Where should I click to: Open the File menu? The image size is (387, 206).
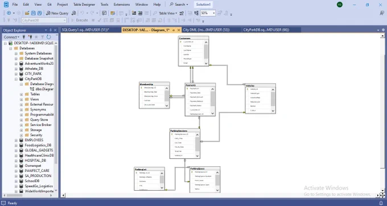click(x=15, y=5)
